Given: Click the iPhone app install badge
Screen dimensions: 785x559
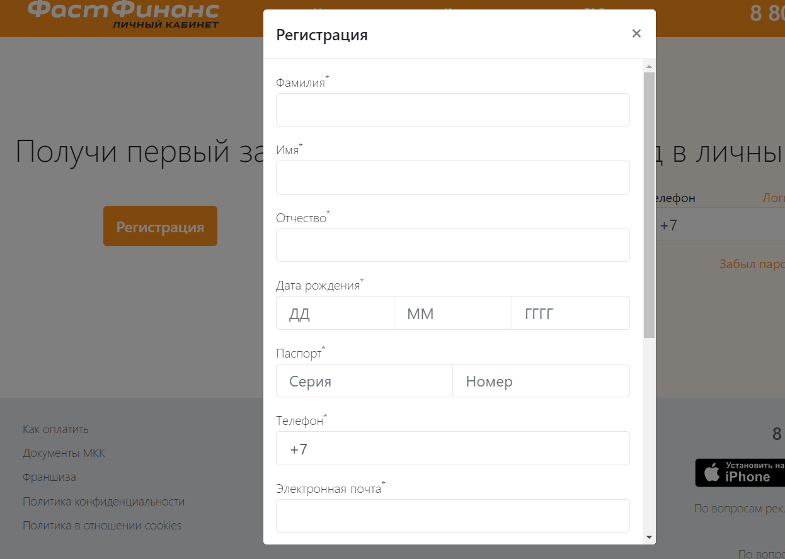Looking at the screenshot, I should point(740,472).
